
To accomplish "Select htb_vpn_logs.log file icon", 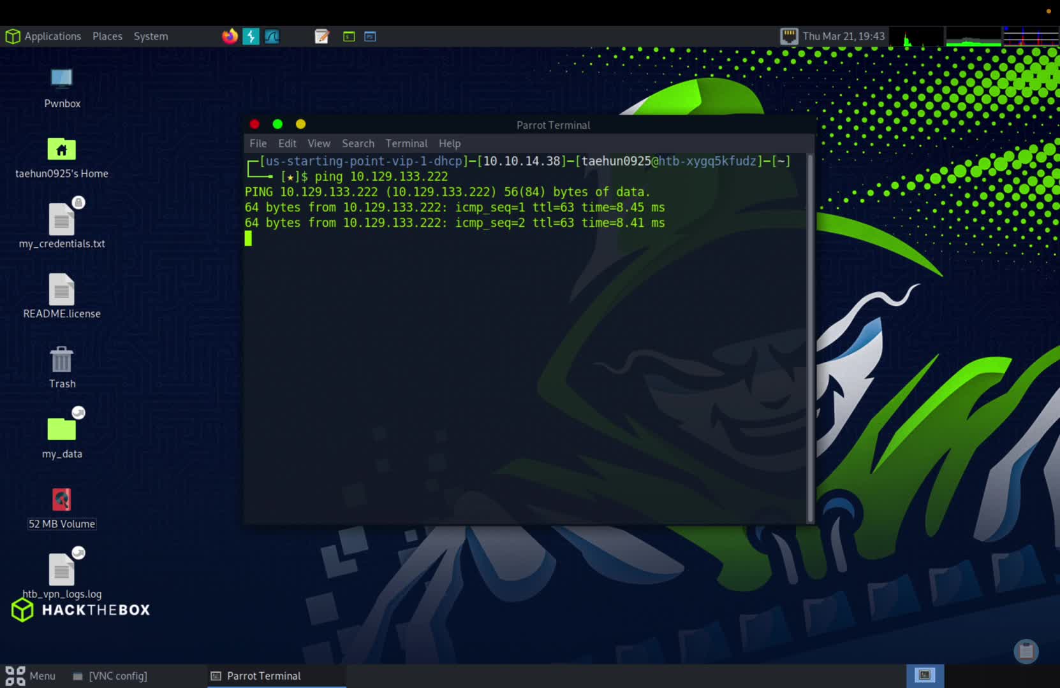I will tap(62, 574).
